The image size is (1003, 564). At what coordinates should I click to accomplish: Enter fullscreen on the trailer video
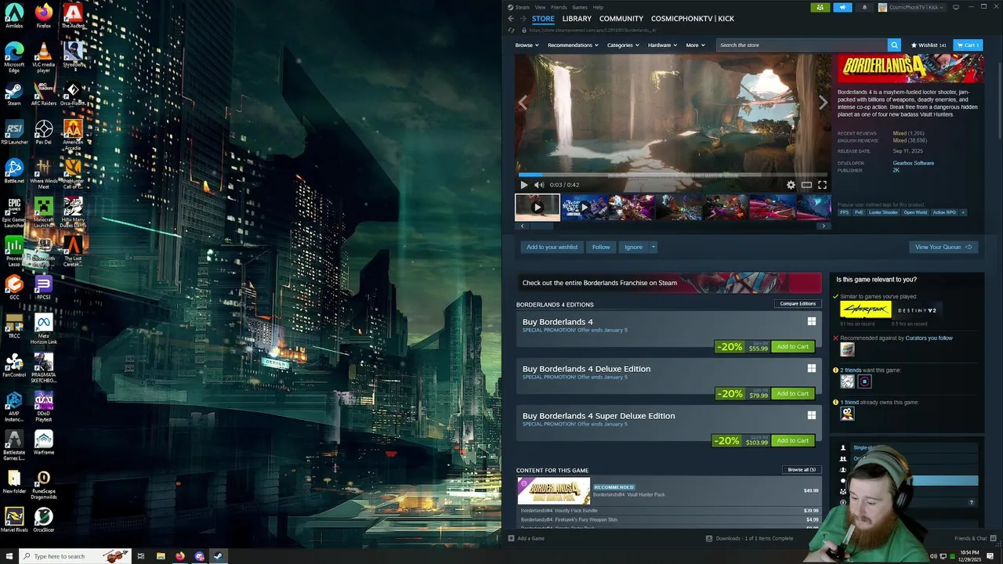[x=822, y=185]
